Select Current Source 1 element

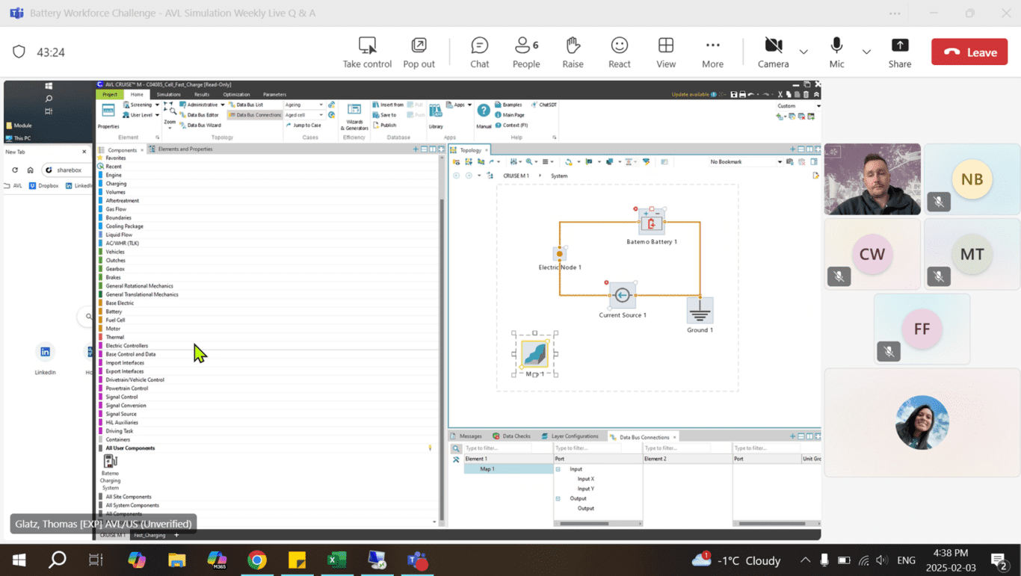coord(622,295)
